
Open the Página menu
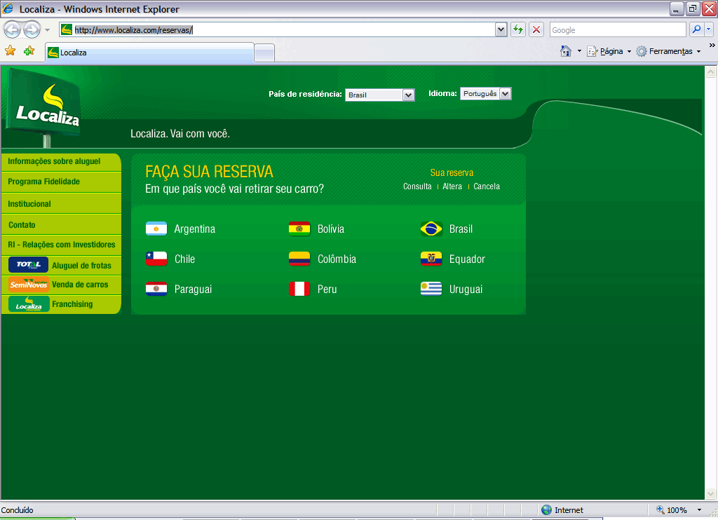pyautogui.click(x=609, y=51)
